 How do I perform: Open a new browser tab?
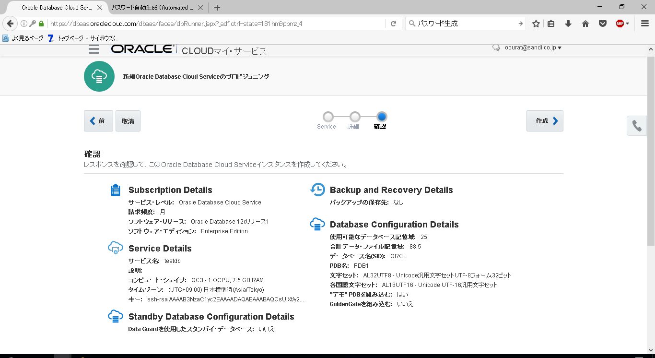[x=217, y=8]
